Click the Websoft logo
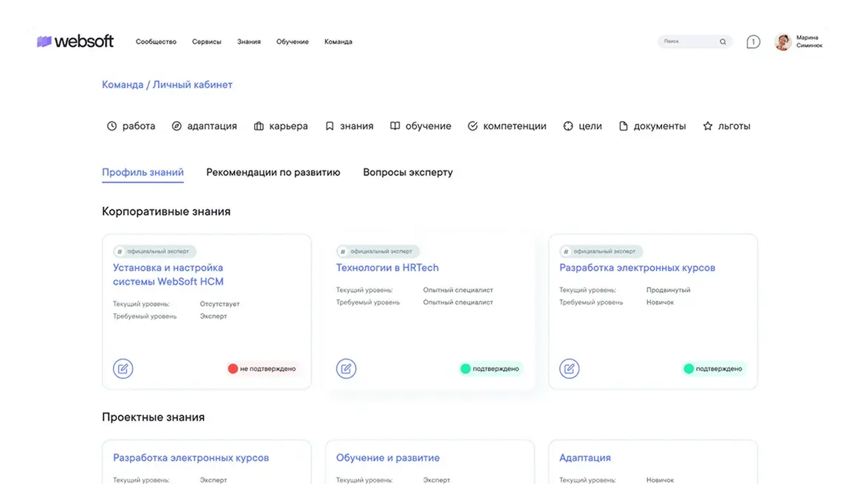The image size is (860, 484). tap(75, 42)
